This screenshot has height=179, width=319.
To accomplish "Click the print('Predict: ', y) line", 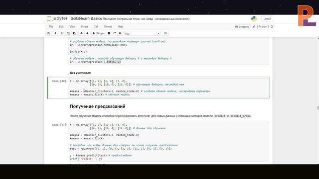I will (86, 159).
